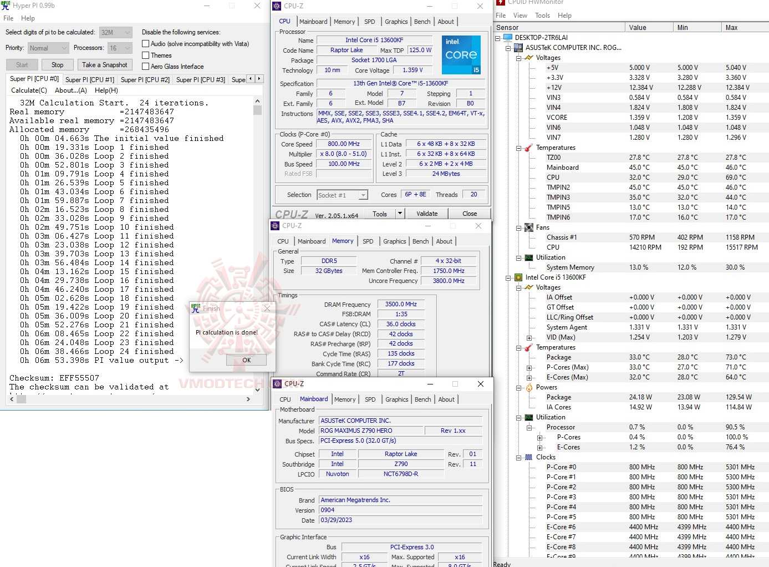Open the View menu in HWMonitor
769x567 pixels.
(x=520, y=15)
